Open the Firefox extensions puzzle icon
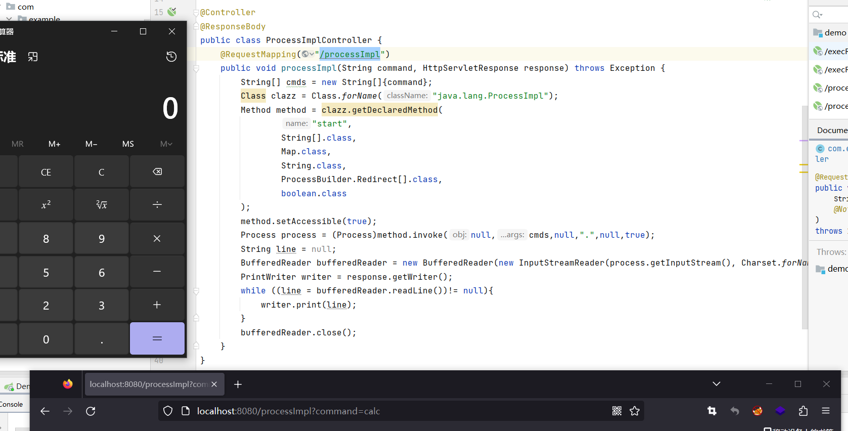The image size is (848, 431). pyautogui.click(x=803, y=411)
